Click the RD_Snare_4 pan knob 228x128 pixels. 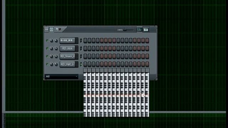click(x=51, y=56)
